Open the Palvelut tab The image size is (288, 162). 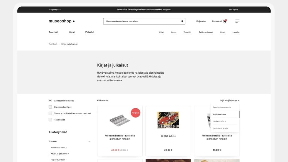90,32
